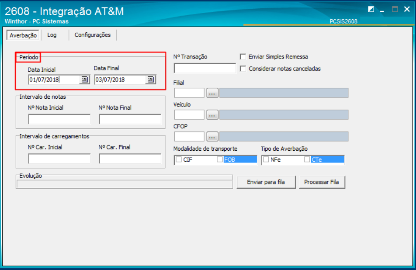The width and height of the screenshot is (416, 270).
Task: Click the Evolução progress bar
Action: (x=125, y=184)
